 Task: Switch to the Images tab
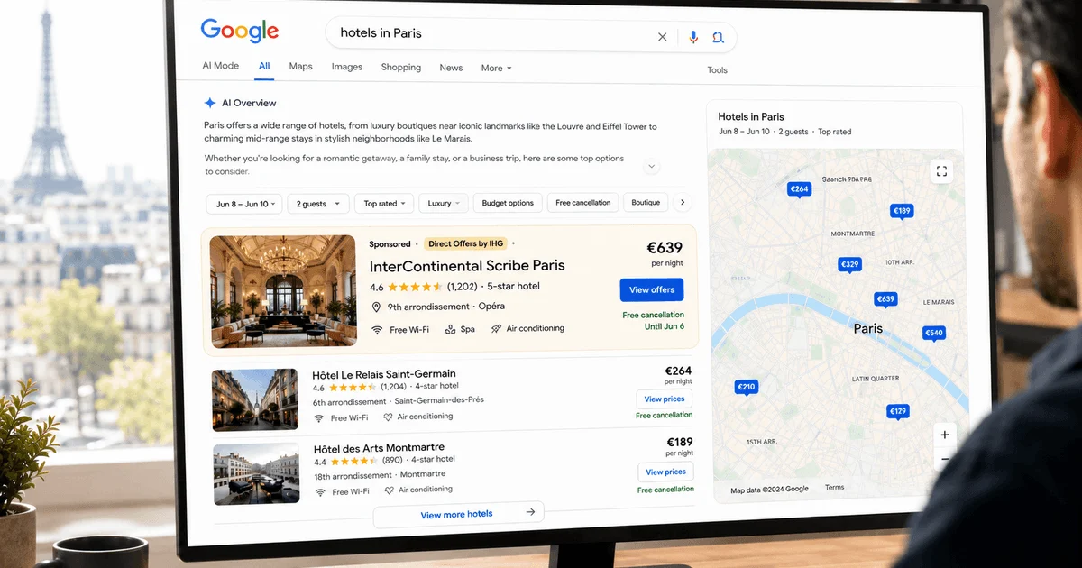(x=347, y=67)
